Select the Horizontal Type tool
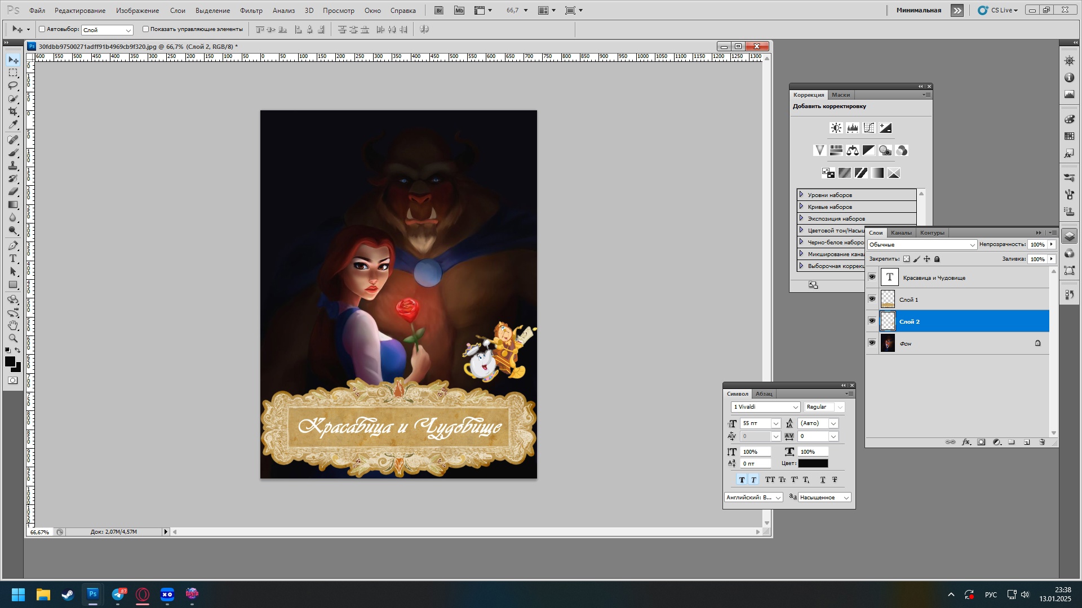The width and height of the screenshot is (1082, 608). point(13,258)
